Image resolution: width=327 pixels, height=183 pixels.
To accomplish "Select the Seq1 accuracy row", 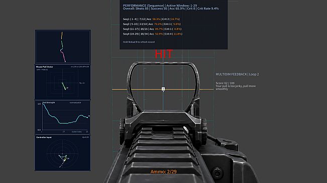I will tap(151, 19).
